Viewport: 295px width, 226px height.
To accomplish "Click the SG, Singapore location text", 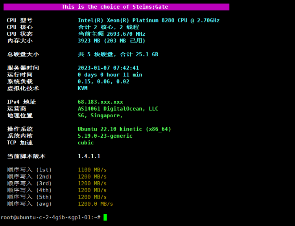I will coord(100,115).
